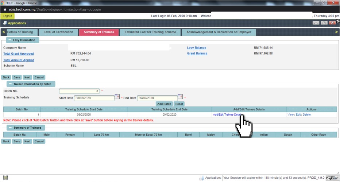Click the Reset button

pos(179,104)
